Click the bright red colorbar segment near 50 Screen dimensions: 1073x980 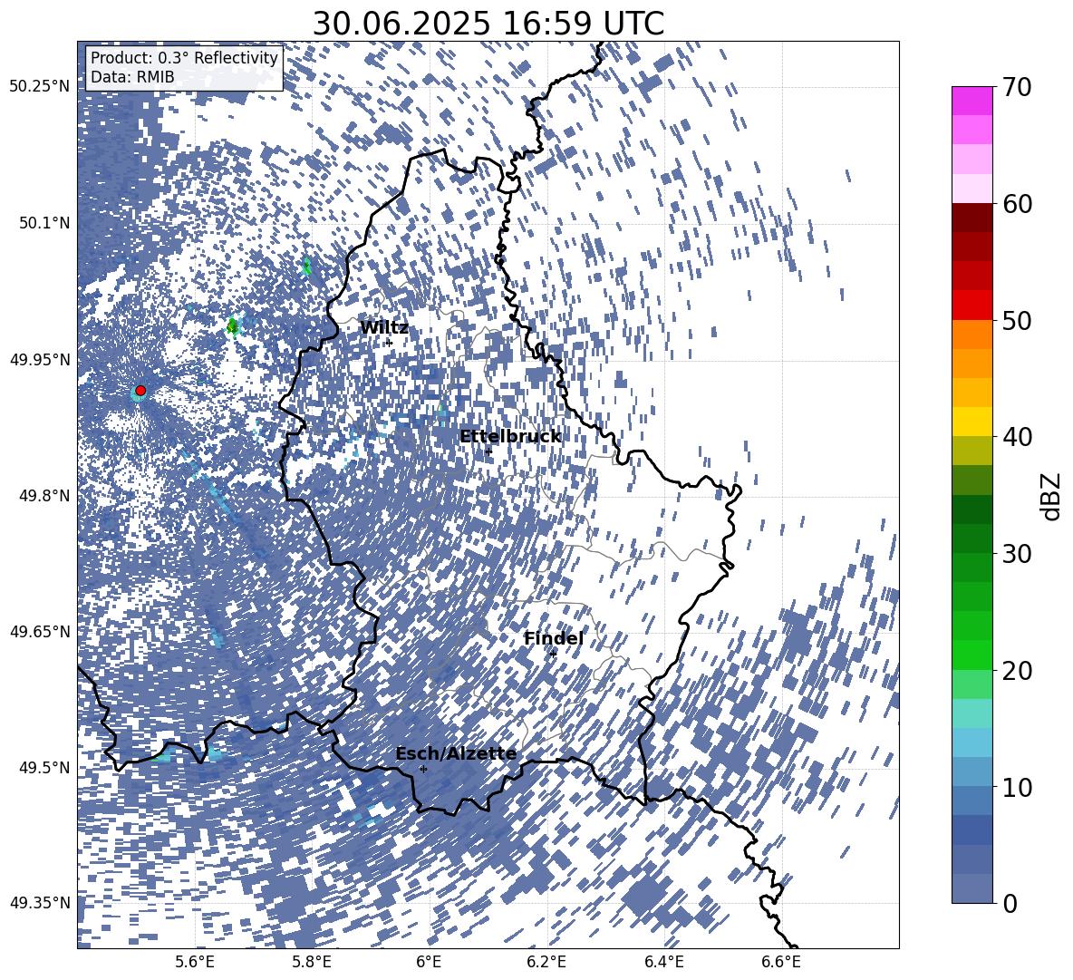pyautogui.click(x=971, y=306)
